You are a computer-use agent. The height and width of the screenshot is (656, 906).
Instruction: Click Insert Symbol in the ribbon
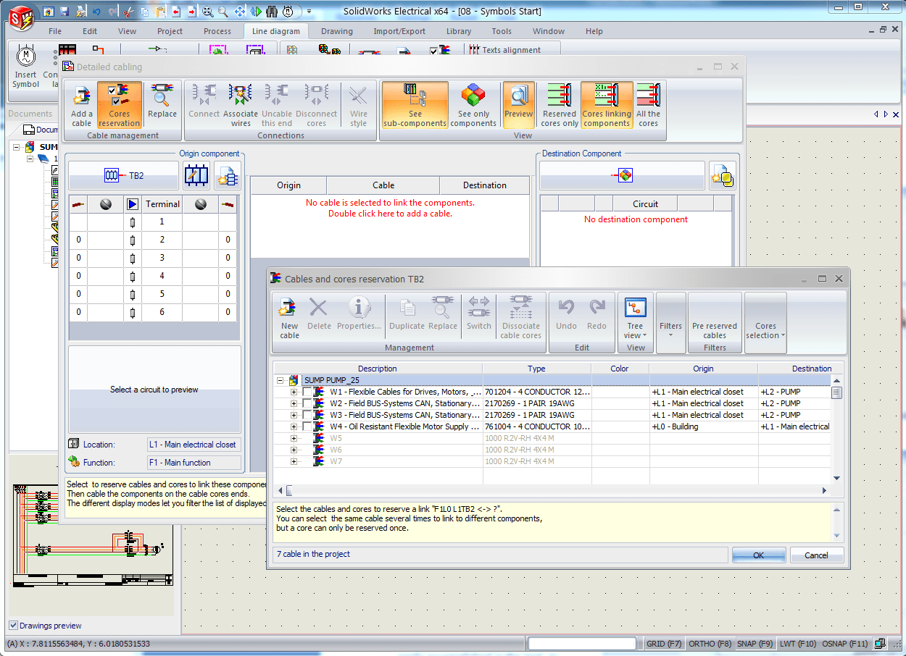pos(25,67)
